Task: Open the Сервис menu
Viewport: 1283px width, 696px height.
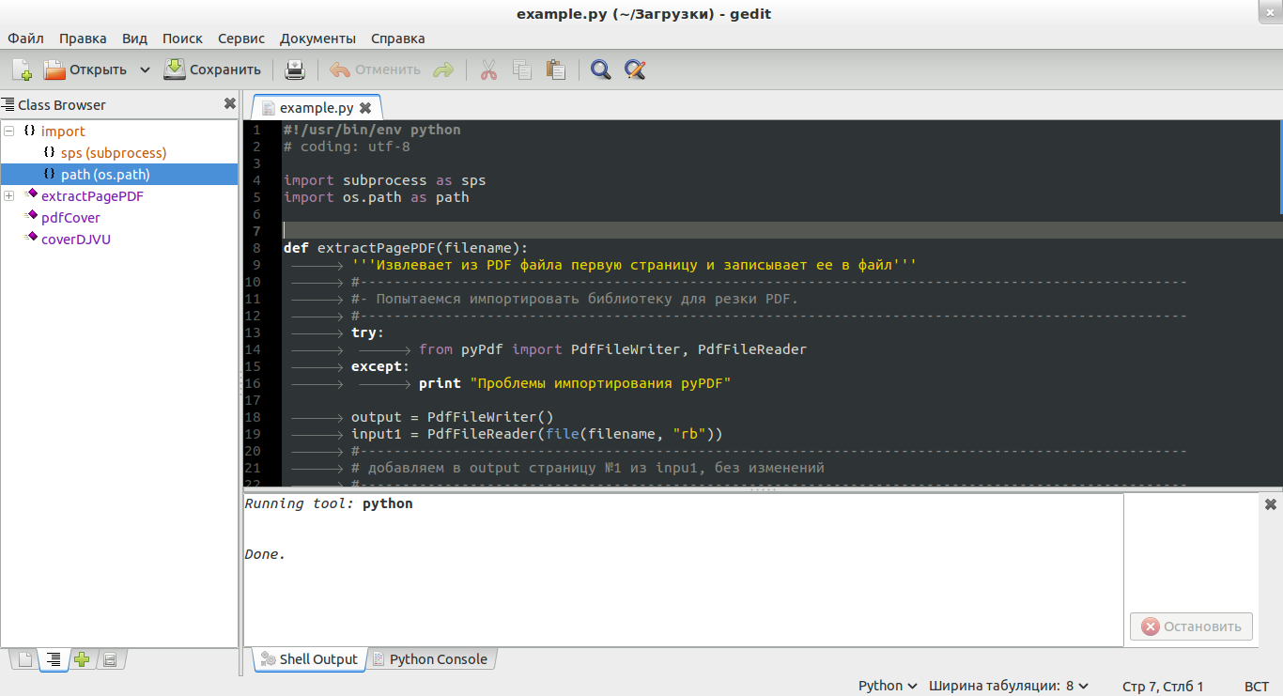Action: 241,39
